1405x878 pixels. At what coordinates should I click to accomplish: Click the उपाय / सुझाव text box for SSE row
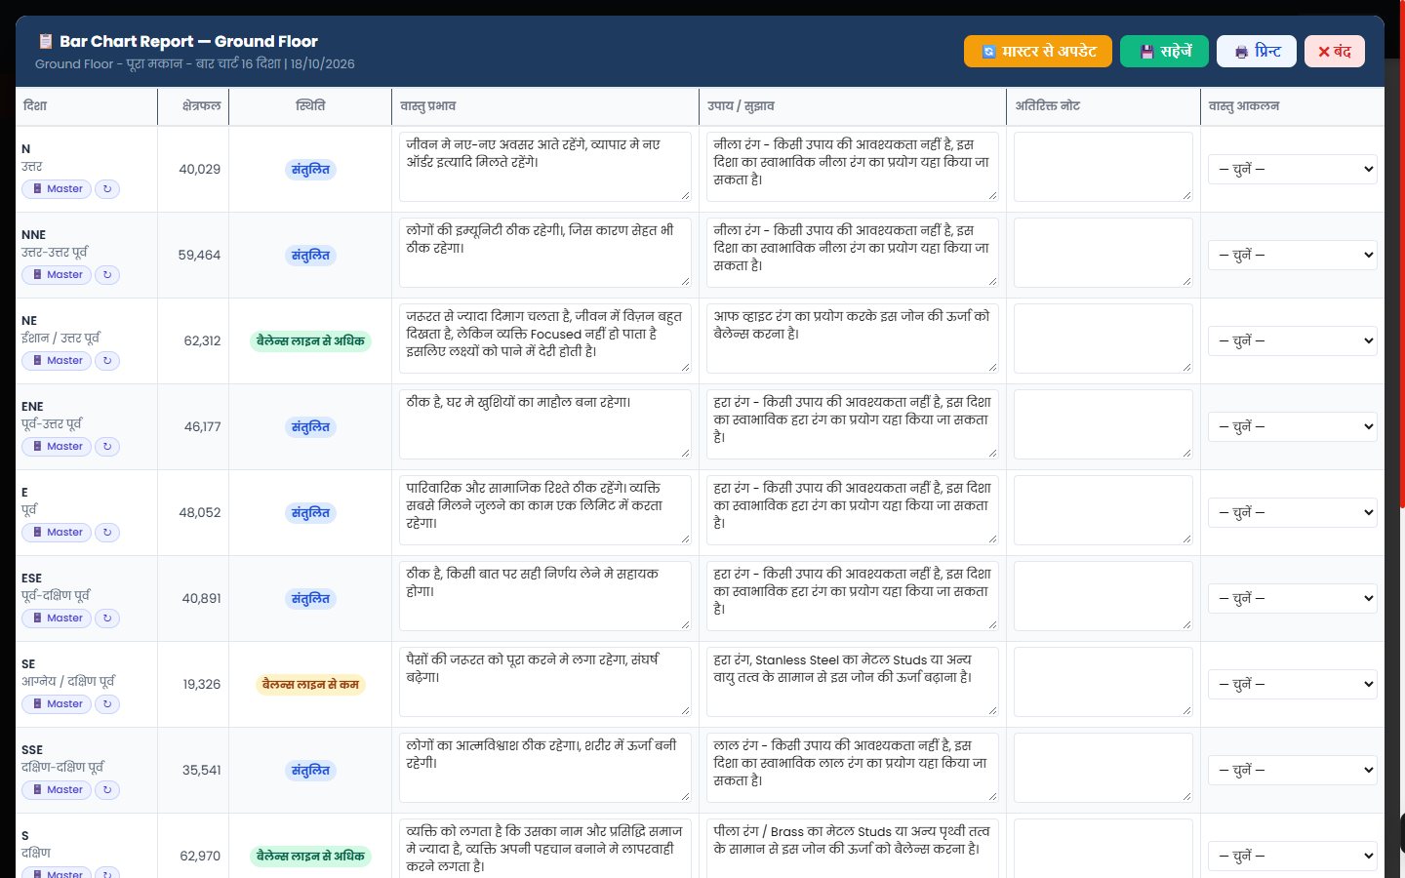coord(853,768)
